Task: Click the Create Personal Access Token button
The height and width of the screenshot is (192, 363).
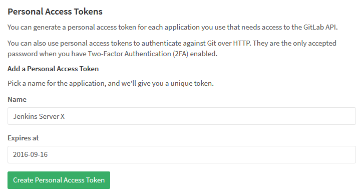Action: 59,180
